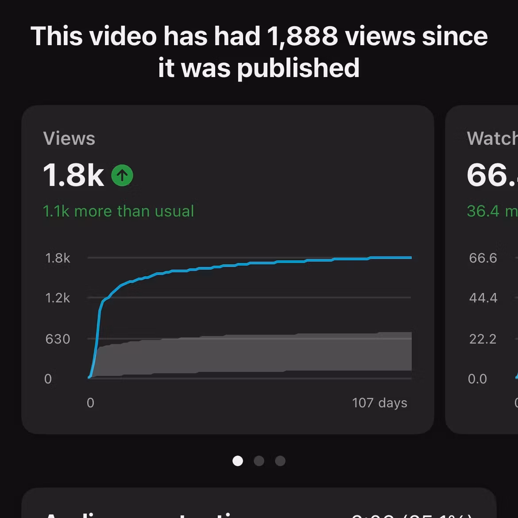This screenshot has height=518, width=518.
Task: Tap the '1,888 views since published' headline
Action: pyautogui.click(x=259, y=52)
